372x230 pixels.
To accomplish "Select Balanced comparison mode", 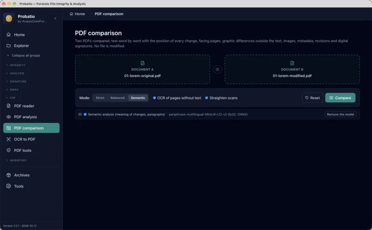I will tap(118, 98).
